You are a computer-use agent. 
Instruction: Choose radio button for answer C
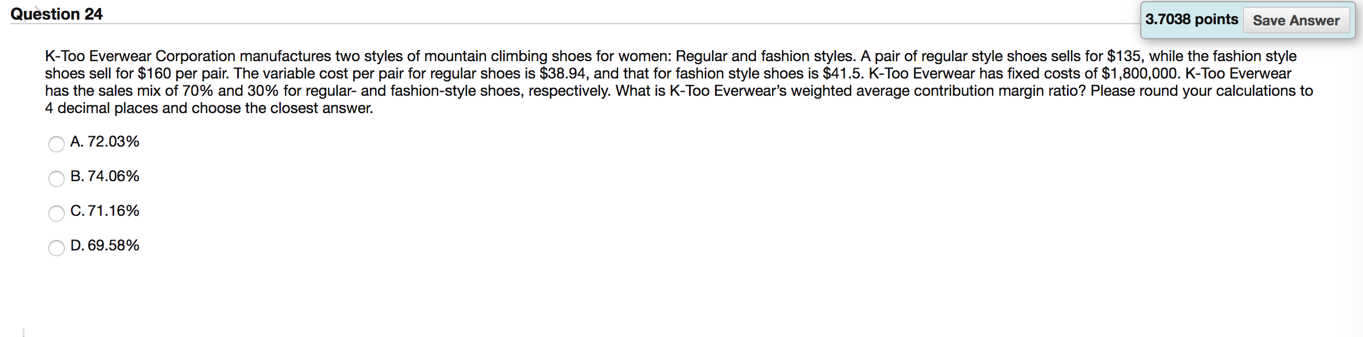pos(56,213)
